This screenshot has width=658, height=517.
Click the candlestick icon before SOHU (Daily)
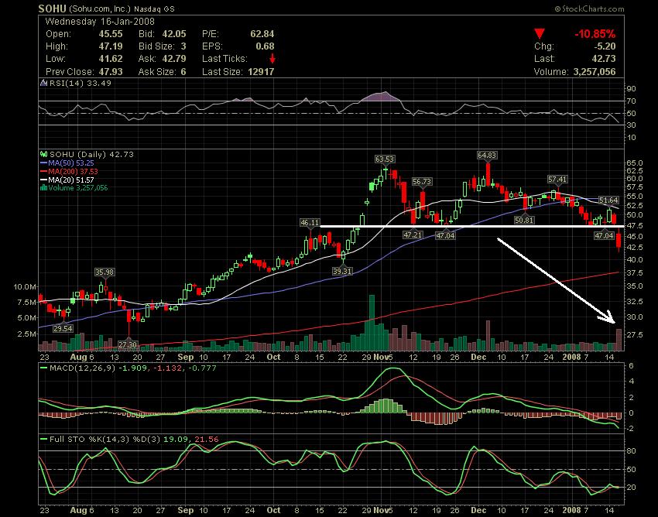[x=43, y=155]
